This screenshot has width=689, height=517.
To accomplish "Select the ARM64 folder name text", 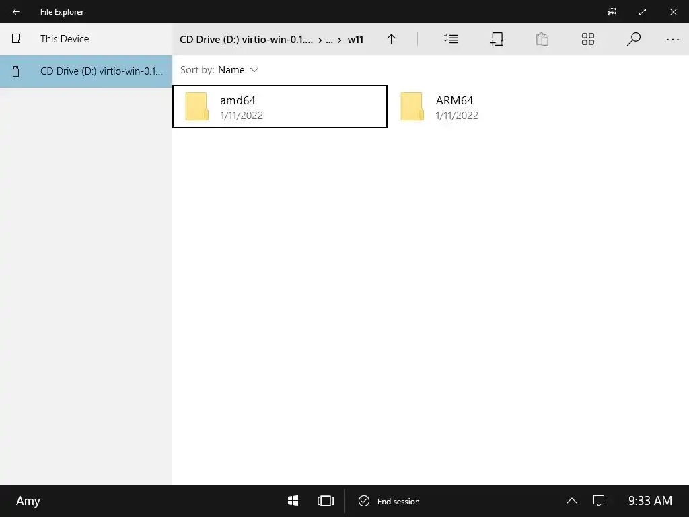I will (x=454, y=100).
